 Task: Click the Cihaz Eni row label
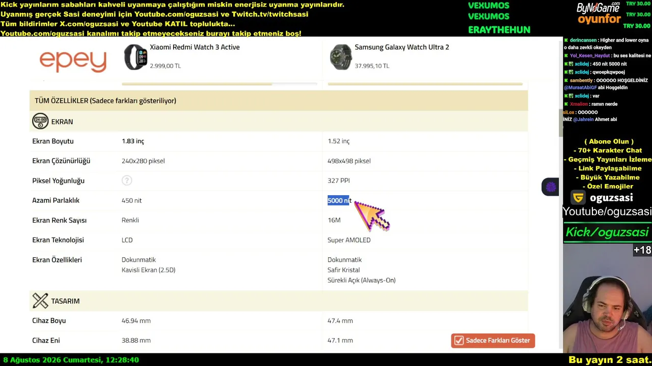[46, 341]
